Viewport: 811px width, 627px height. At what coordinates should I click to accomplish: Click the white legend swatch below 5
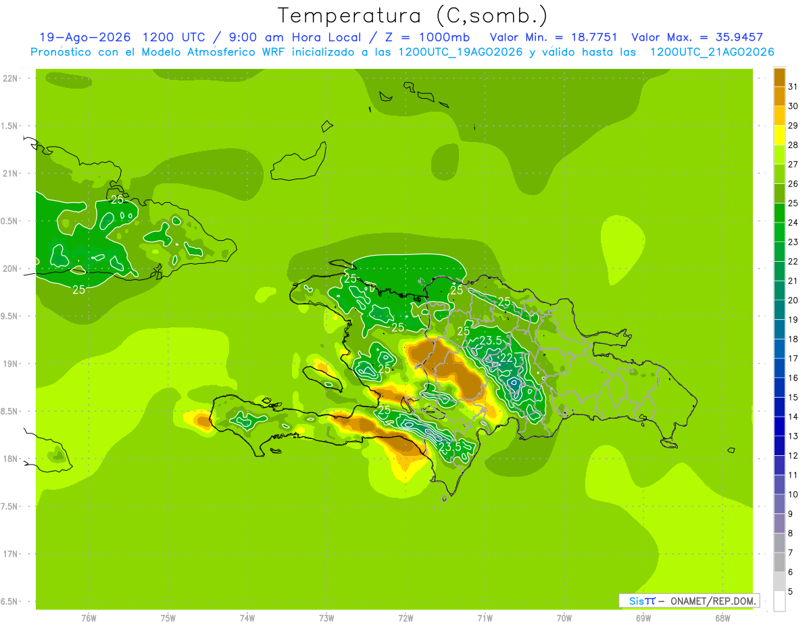(779, 601)
